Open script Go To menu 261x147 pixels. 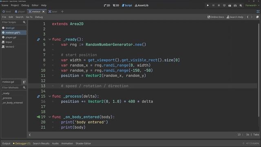(29, 17)
